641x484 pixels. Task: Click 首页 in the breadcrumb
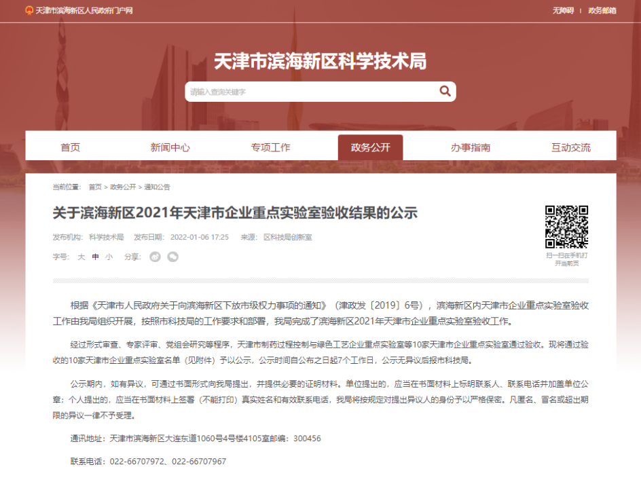point(95,187)
